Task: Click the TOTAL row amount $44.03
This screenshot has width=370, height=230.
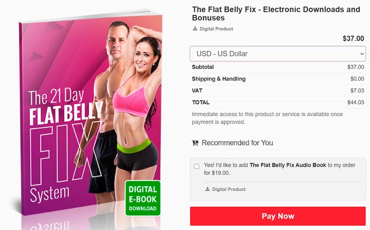Action: 356,102
